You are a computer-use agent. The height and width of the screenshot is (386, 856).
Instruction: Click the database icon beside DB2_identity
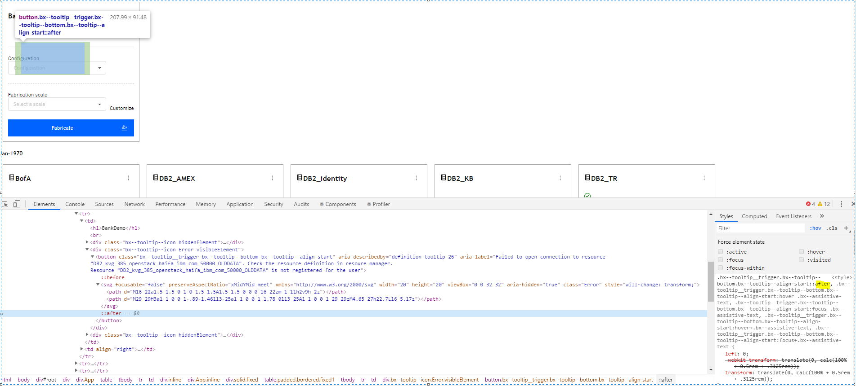tap(300, 178)
